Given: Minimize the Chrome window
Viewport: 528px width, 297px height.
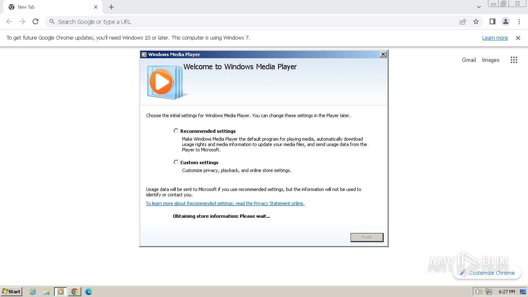Looking at the screenshot, I should click(493, 4).
